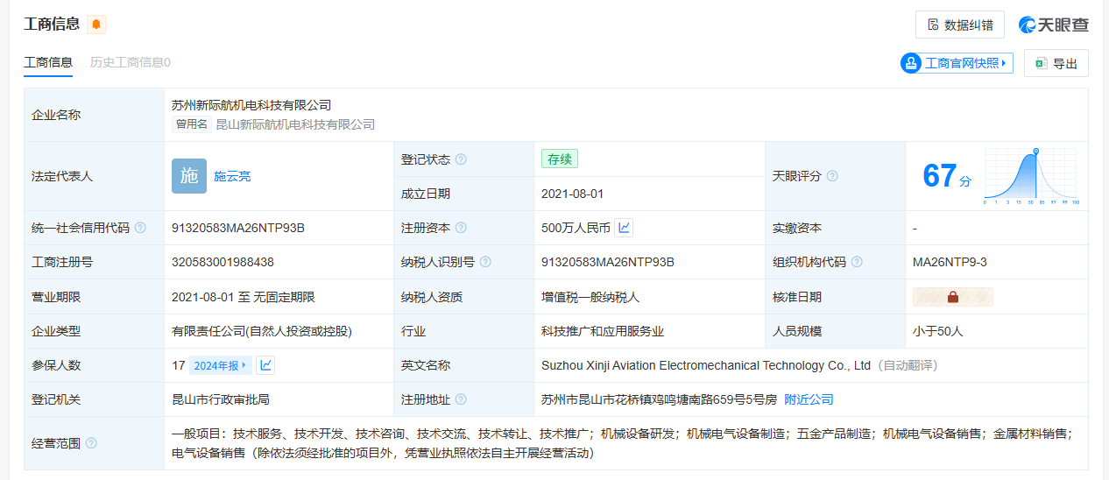The width and height of the screenshot is (1109, 480).
Task: Click the 导出 export button
Action: (1056, 63)
